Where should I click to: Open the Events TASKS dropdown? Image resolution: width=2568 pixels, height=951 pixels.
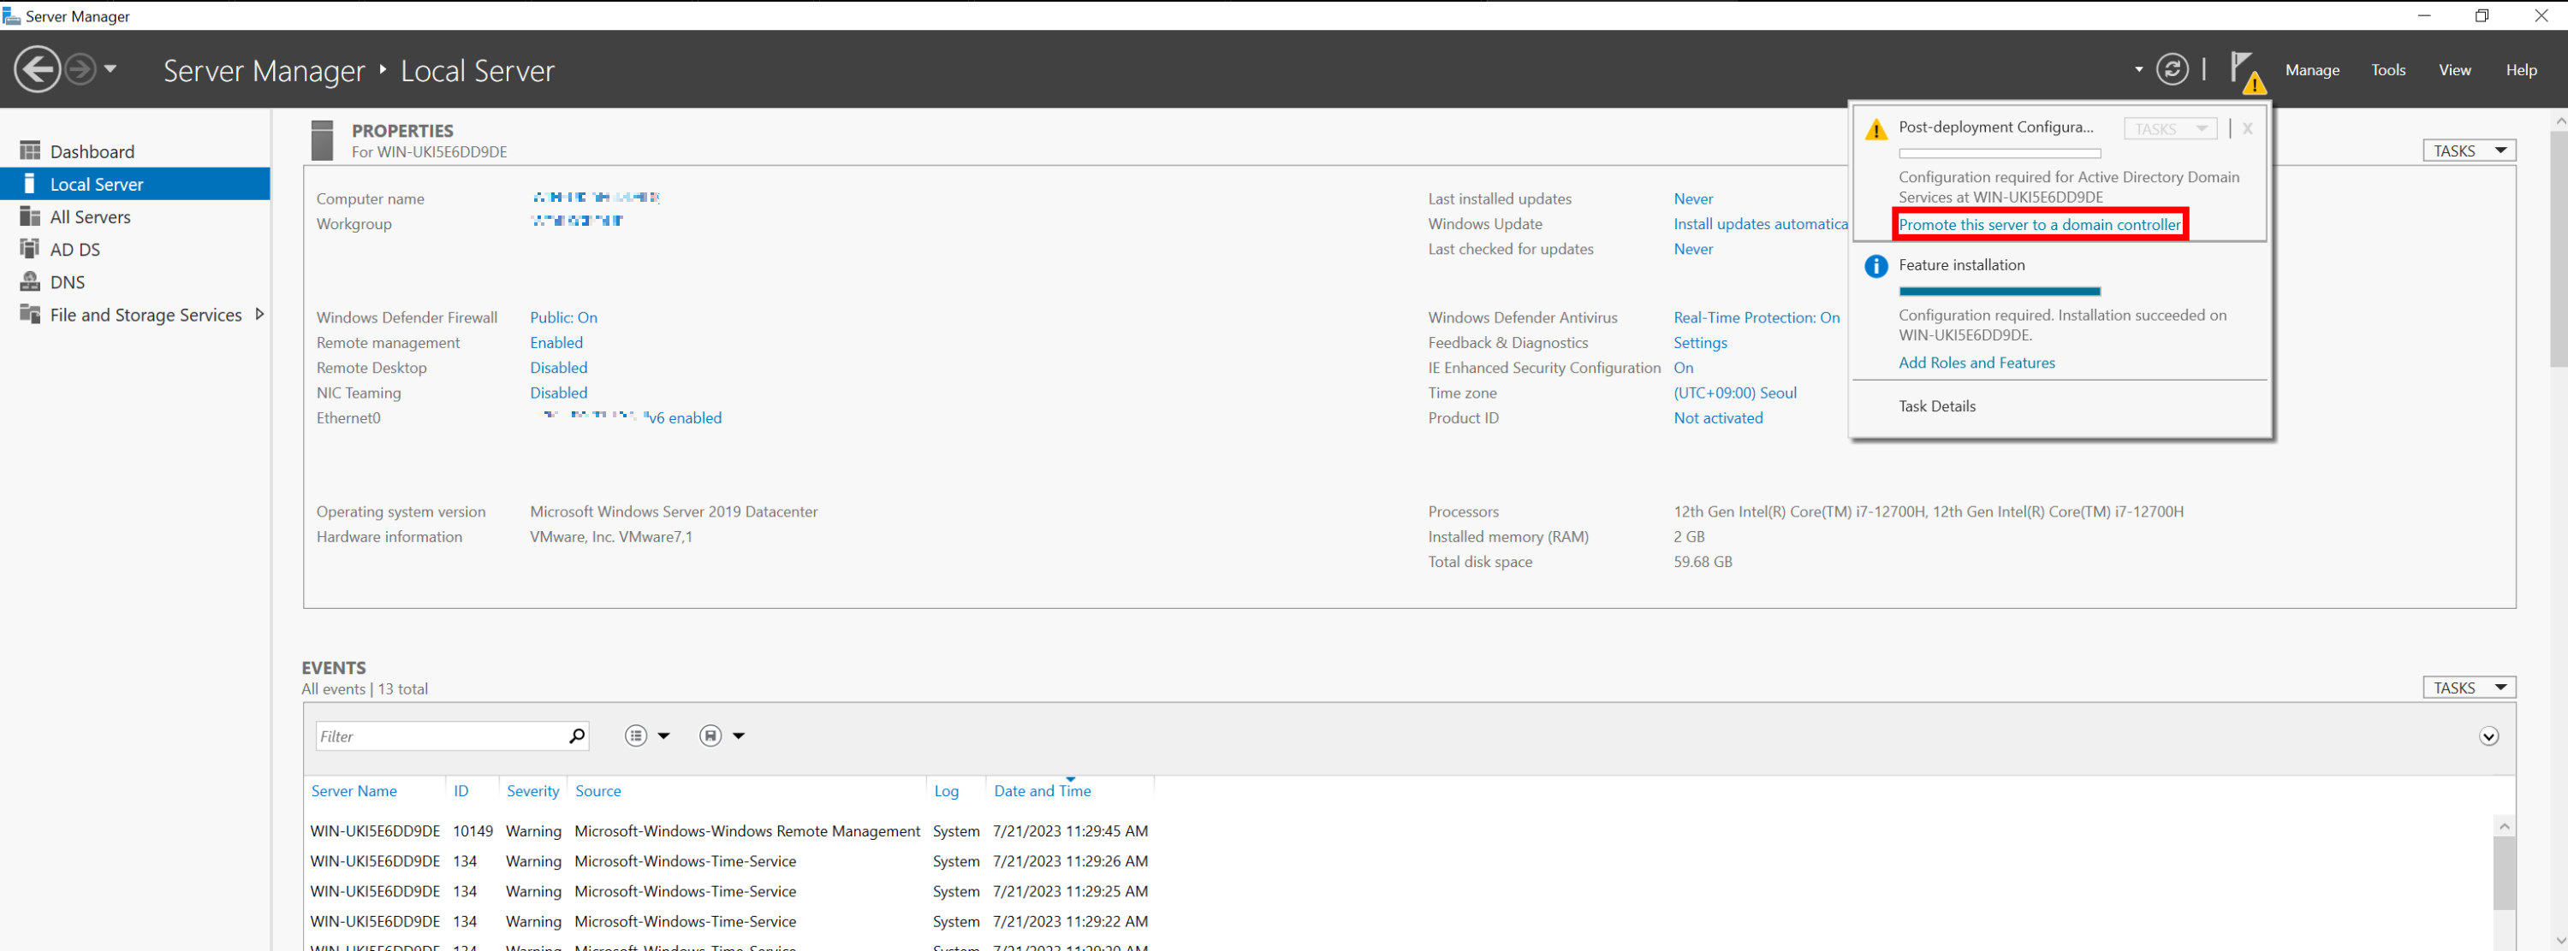click(2469, 687)
